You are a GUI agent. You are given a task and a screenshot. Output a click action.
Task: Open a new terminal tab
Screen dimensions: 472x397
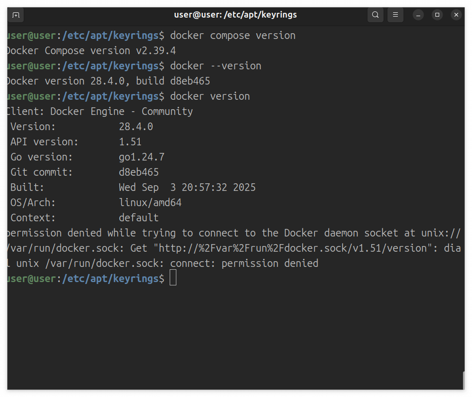pyautogui.click(x=16, y=15)
